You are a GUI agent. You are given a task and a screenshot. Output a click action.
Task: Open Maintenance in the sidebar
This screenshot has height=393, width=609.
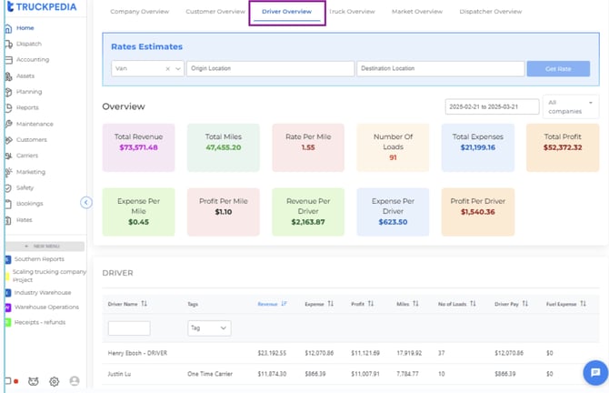pyautogui.click(x=35, y=124)
